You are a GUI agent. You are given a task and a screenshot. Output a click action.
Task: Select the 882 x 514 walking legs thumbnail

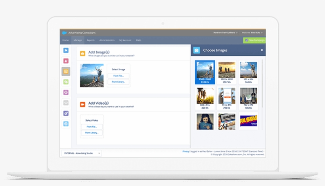205,98
